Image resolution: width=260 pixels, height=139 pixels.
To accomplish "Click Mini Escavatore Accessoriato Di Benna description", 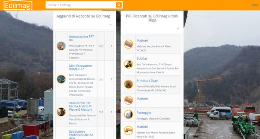I will coord(82,85).
